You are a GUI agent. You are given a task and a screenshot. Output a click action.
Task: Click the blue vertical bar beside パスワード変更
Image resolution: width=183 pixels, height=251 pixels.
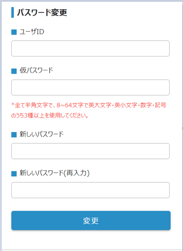pos(12,13)
